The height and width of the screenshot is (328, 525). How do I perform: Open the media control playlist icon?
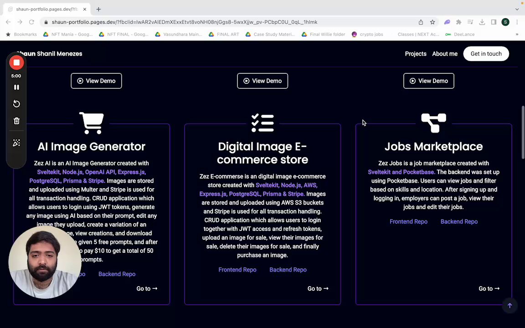coord(470,22)
